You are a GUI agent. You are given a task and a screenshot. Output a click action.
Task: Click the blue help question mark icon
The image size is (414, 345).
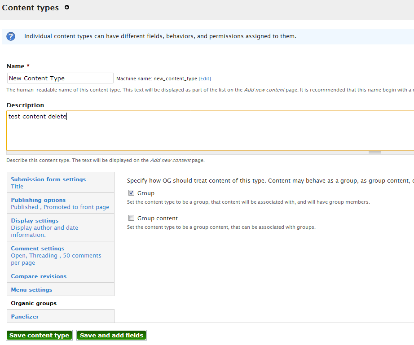click(10, 36)
